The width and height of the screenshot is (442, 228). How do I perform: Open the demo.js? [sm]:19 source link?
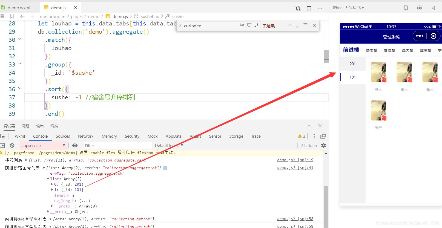[295, 160]
